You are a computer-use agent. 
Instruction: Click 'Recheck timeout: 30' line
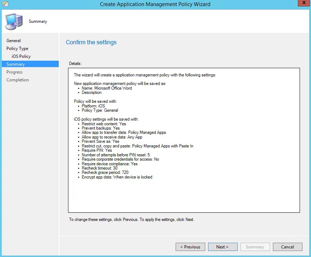coord(99,168)
